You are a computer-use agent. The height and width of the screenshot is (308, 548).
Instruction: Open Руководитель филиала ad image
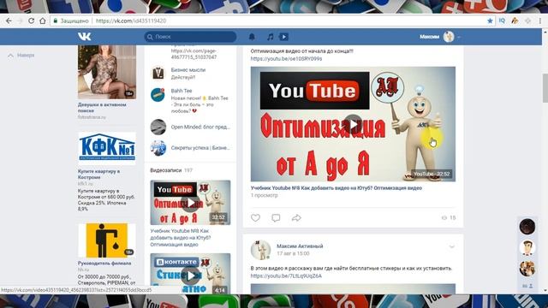coord(107,240)
